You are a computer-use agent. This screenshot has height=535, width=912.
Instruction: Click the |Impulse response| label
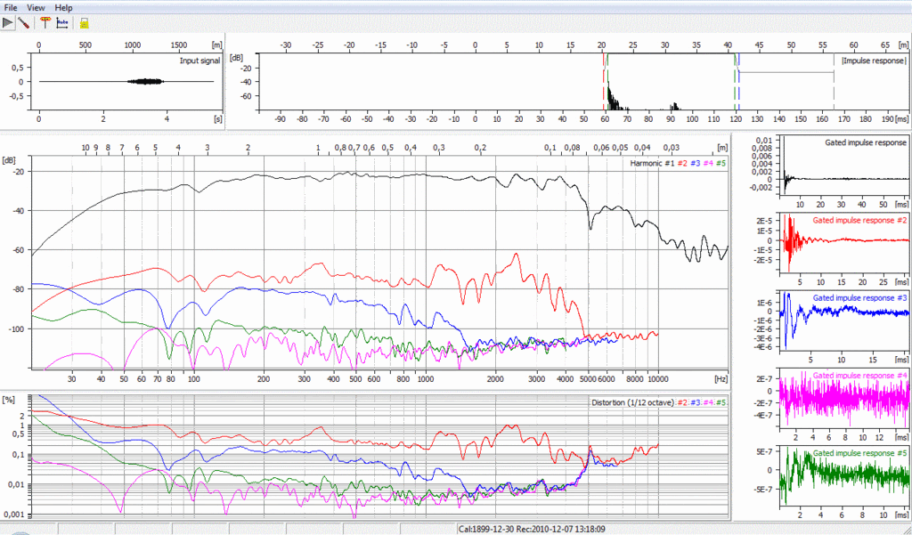coord(875,61)
